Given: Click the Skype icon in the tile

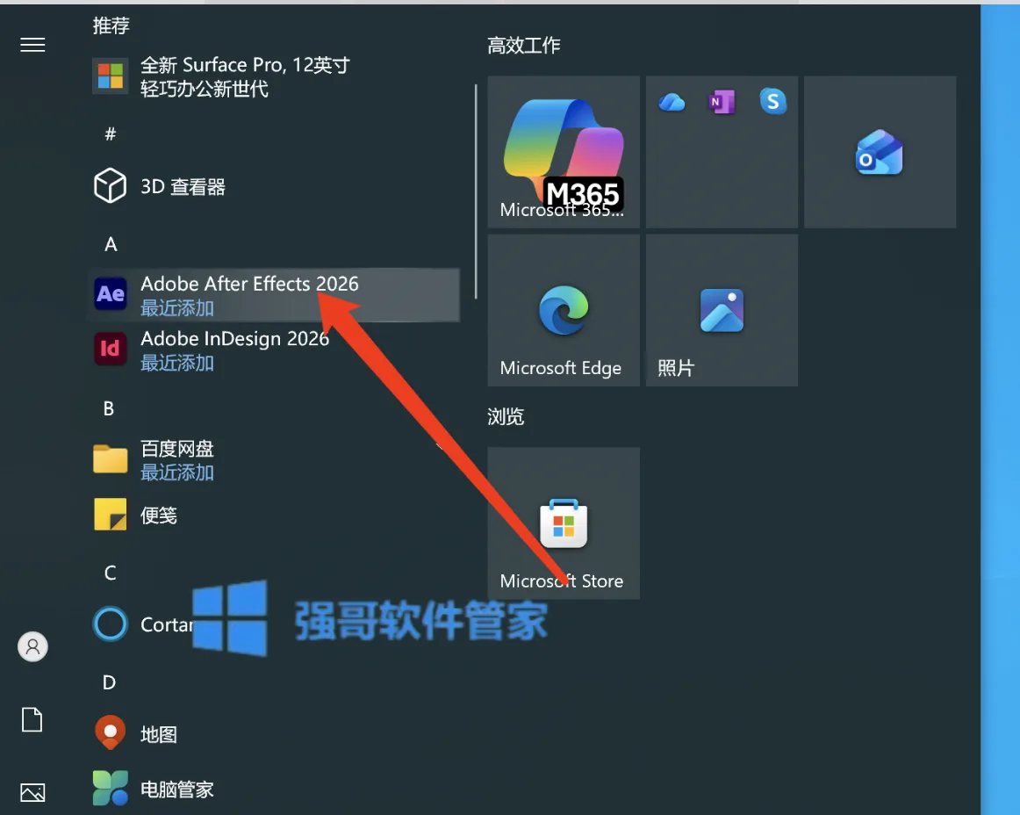Looking at the screenshot, I should tap(772, 102).
